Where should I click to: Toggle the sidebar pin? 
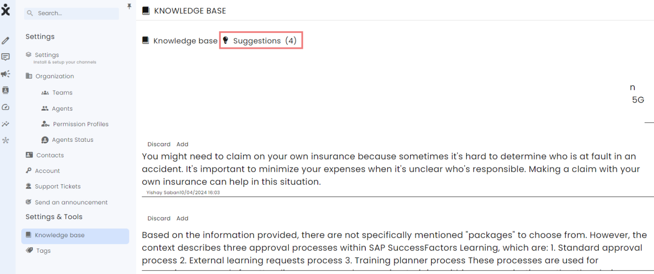(129, 6)
